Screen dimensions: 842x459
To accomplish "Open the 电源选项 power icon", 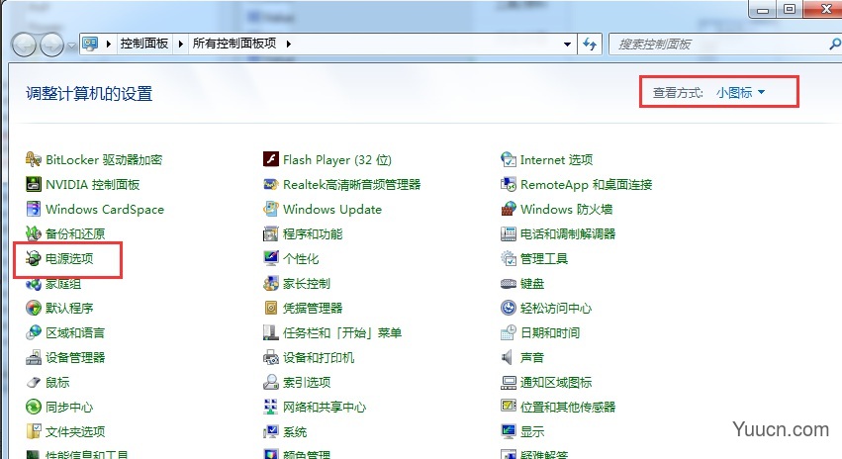I will [34, 258].
